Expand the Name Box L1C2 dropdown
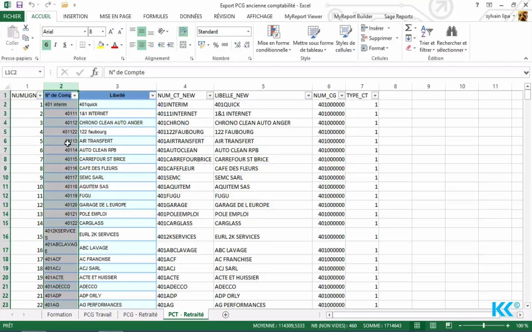Screen dimensions: 532x332 (40, 72)
